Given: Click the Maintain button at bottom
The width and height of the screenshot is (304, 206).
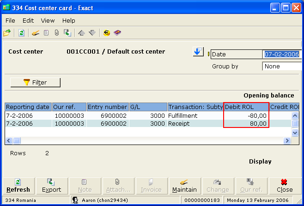Looking at the screenshot, I should (184, 186).
